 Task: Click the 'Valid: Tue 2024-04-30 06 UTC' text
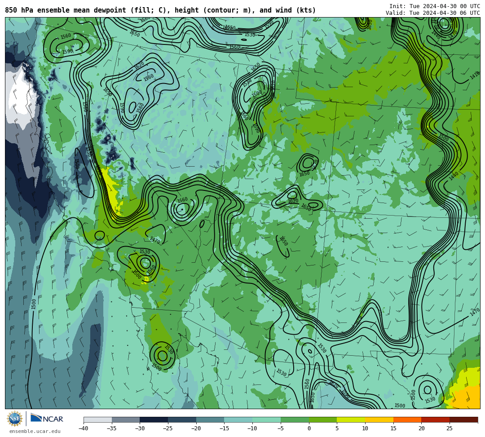point(433,13)
